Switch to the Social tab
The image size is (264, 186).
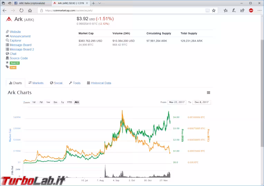[x=56, y=83]
